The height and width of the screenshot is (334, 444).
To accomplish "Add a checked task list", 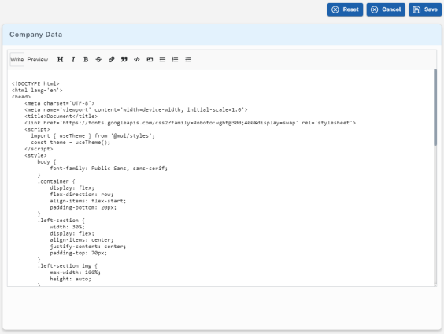I will point(188,59).
